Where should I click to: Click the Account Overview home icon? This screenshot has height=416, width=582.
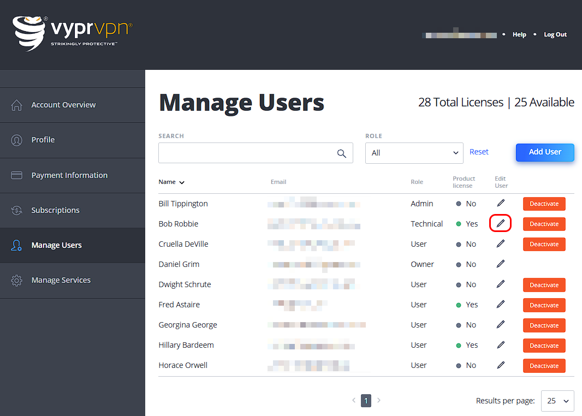(x=16, y=105)
